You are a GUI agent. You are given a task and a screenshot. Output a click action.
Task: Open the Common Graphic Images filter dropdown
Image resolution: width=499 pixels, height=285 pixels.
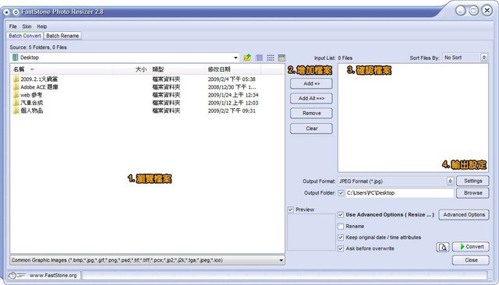(281, 260)
